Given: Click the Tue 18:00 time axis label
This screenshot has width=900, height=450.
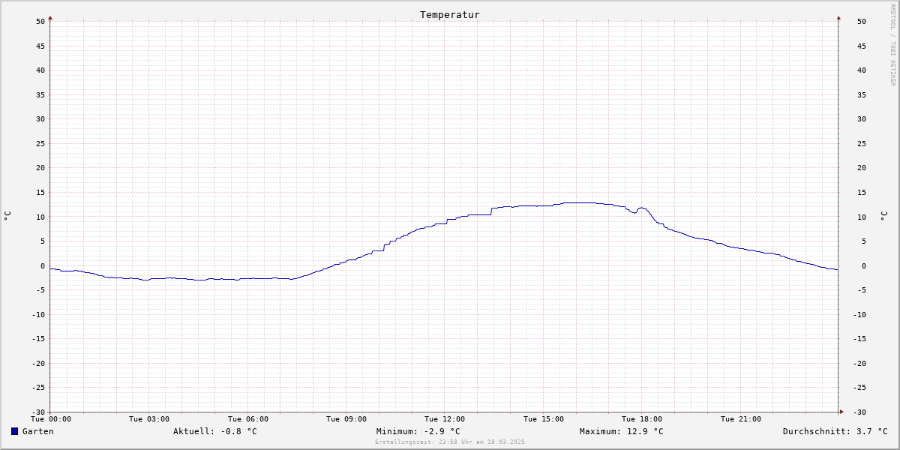Looking at the screenshot, I should pos(642,419).
